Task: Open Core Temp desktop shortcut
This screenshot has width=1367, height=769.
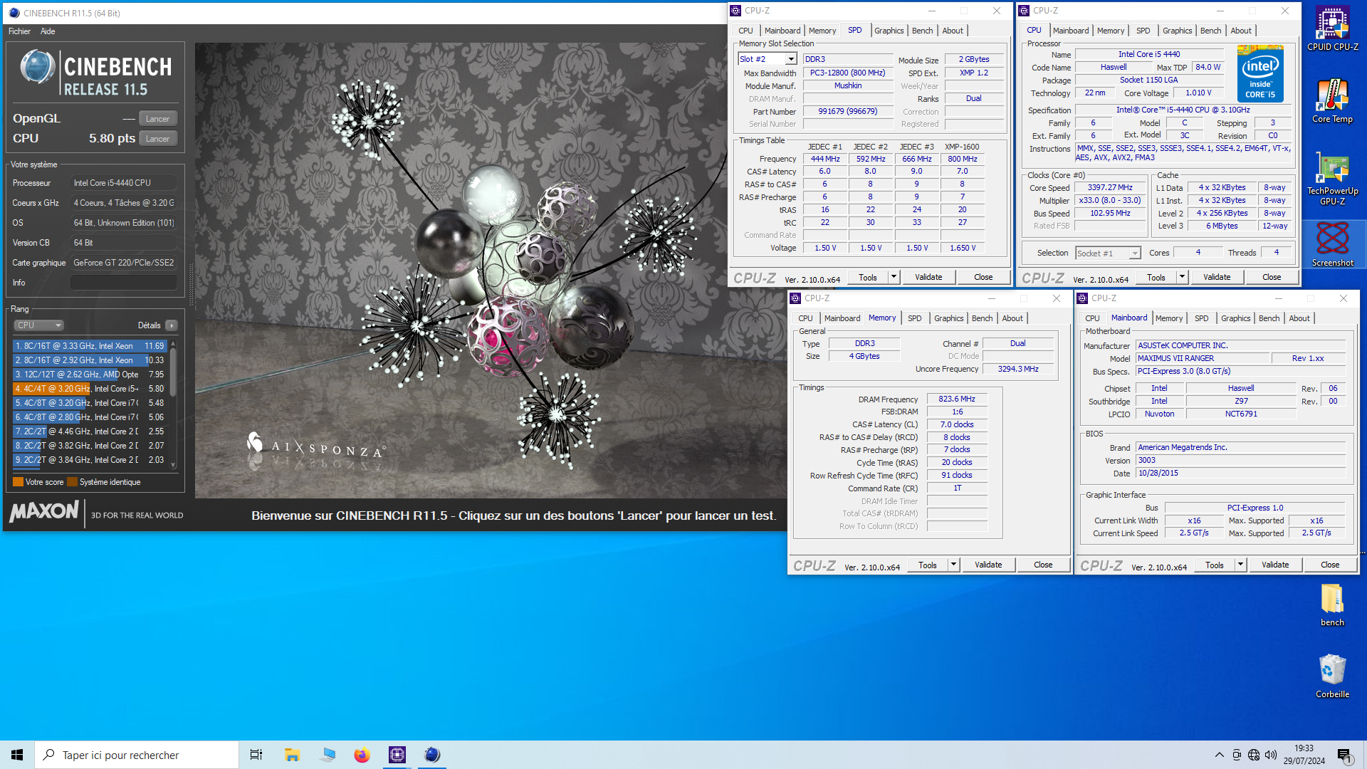Action: pos(1332,101)
